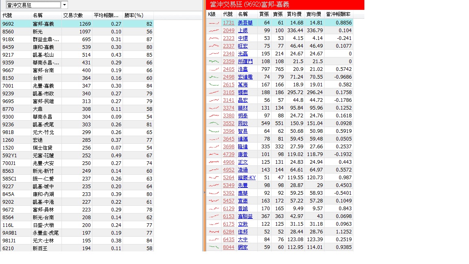Select broker row 6210 新百王
The image size is (469, 264).
77,248
